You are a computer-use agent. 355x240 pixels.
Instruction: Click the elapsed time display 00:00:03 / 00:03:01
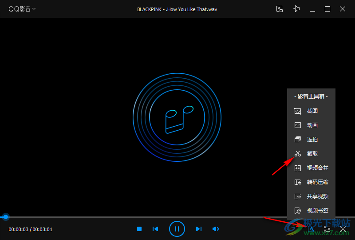point(31,229)
